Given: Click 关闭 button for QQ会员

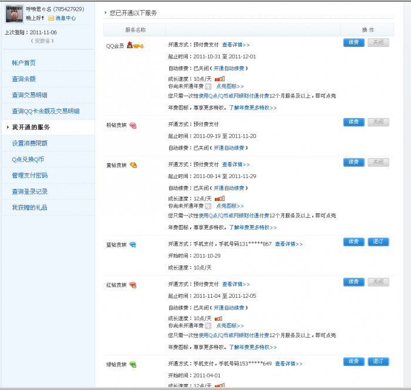Looking at the screenshot, I should 378,42.
